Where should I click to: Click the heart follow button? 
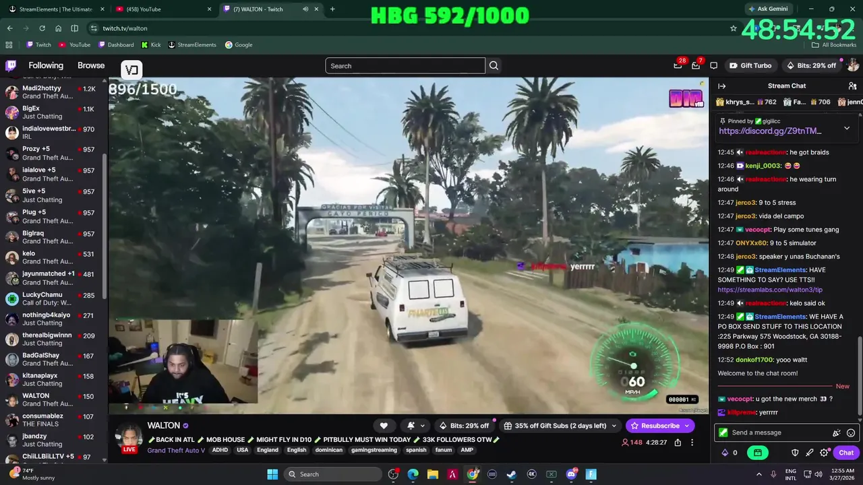(384, 426)
